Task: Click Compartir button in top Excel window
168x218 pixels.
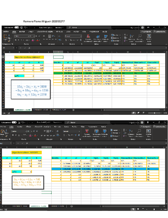Action: [x=145, y=32]
